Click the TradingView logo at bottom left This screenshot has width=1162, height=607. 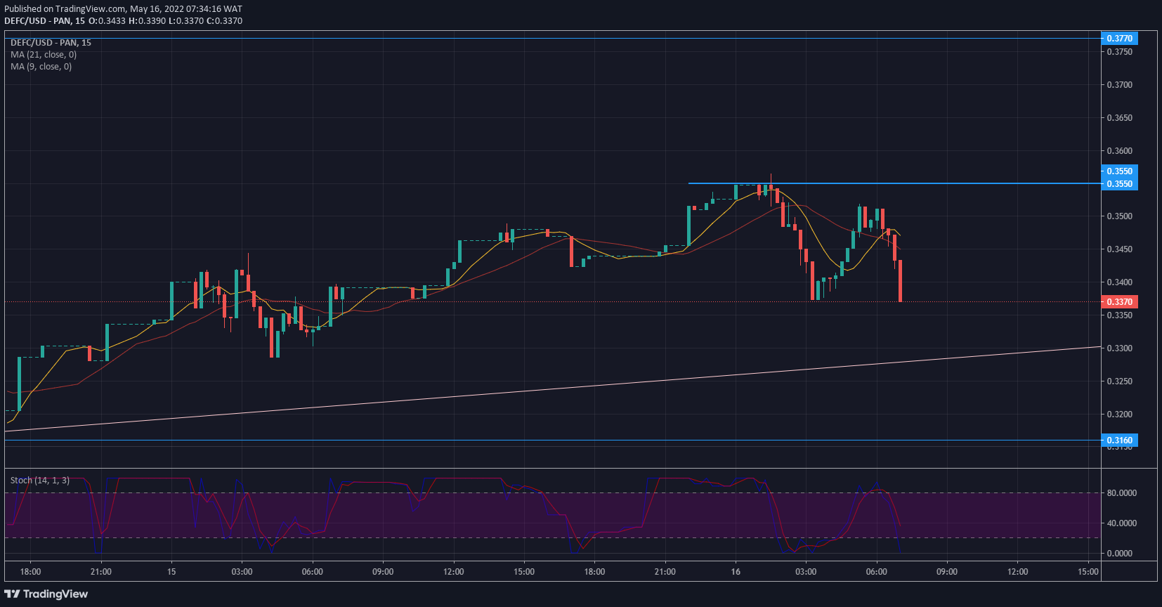click(x=46, y=594)
